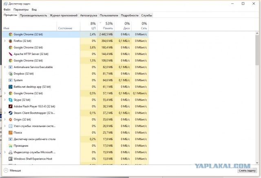This screenshot has height=178, width=261.
Task: Expand the Google Chrome 57,1 МБ group
Action: pos(5,93)
